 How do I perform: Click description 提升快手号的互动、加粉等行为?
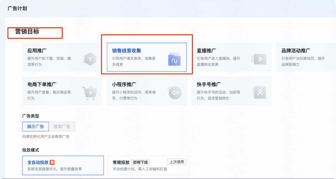(219, 95)
